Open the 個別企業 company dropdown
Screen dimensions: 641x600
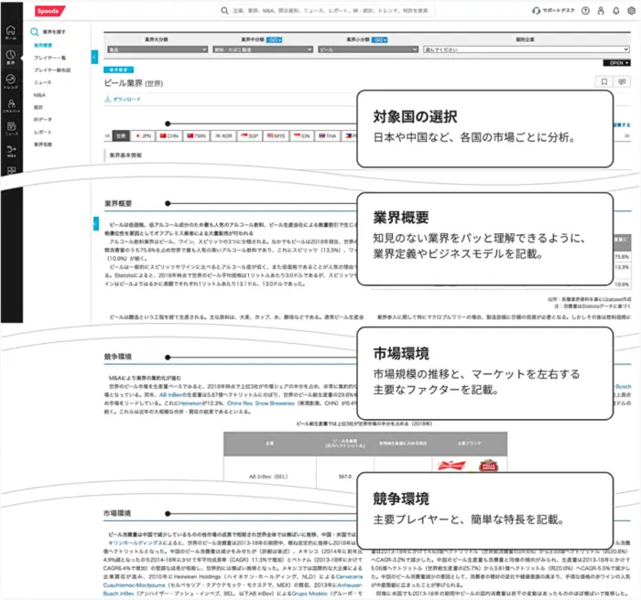coord(527,49)
